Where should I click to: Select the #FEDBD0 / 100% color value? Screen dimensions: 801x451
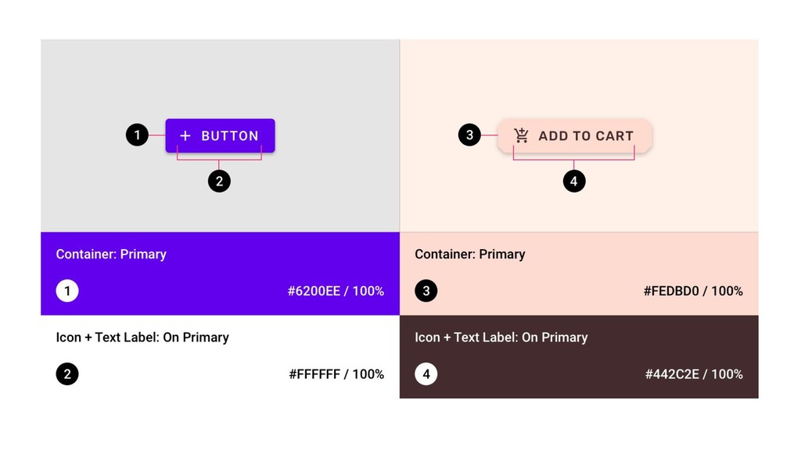693,291
